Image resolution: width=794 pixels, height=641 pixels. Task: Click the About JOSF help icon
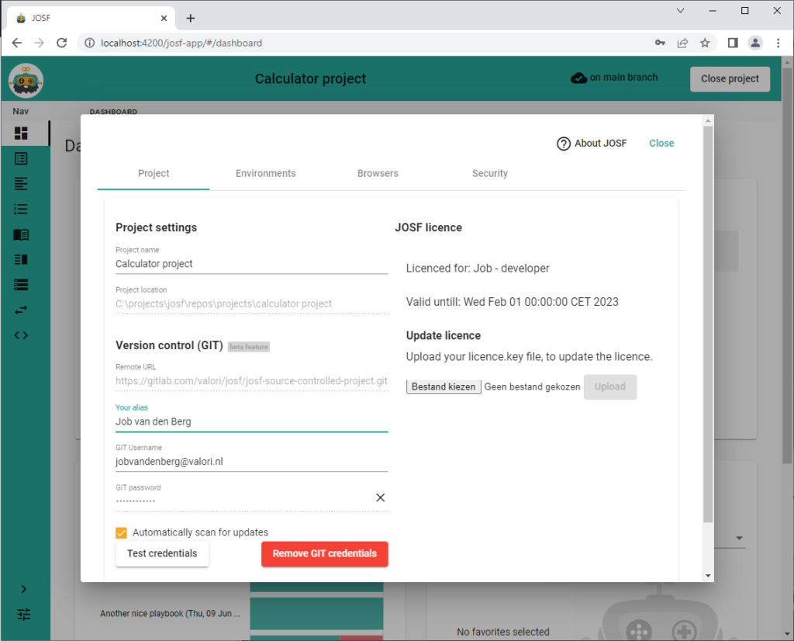tap(564, 144)
